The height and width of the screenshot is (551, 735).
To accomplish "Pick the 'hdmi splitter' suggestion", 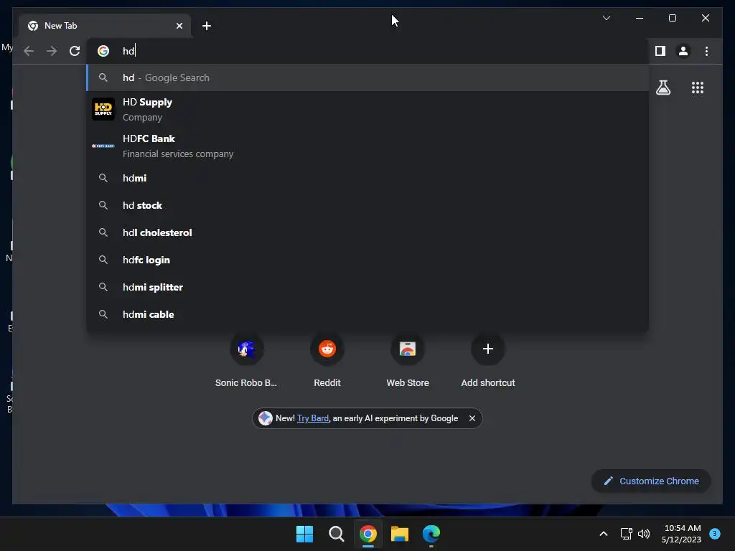I will click(367, 287).
